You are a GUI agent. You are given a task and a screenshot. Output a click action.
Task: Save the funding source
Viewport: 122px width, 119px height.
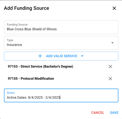click(114, 113)
